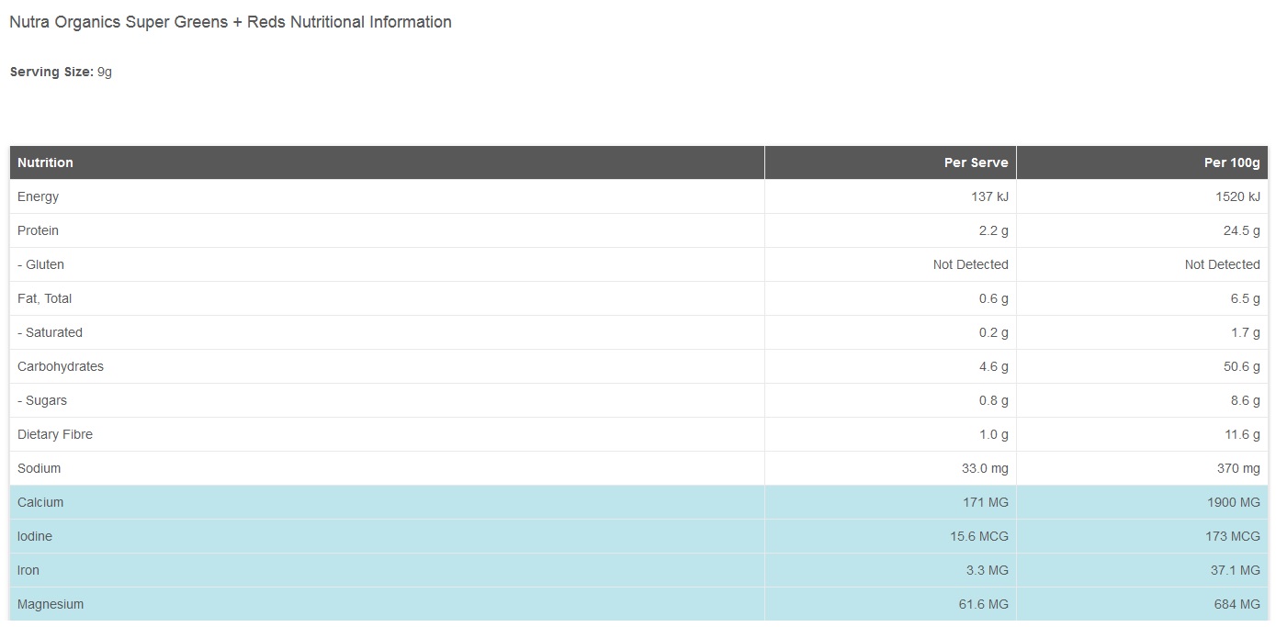Click the 'Fat, Total' row label

pos(44,298)
